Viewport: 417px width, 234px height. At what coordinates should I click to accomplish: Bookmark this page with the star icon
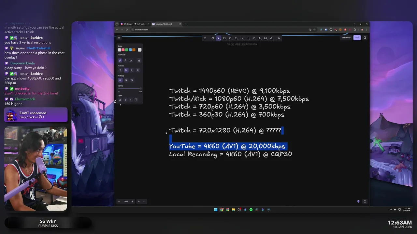click(x=314, y=30)
